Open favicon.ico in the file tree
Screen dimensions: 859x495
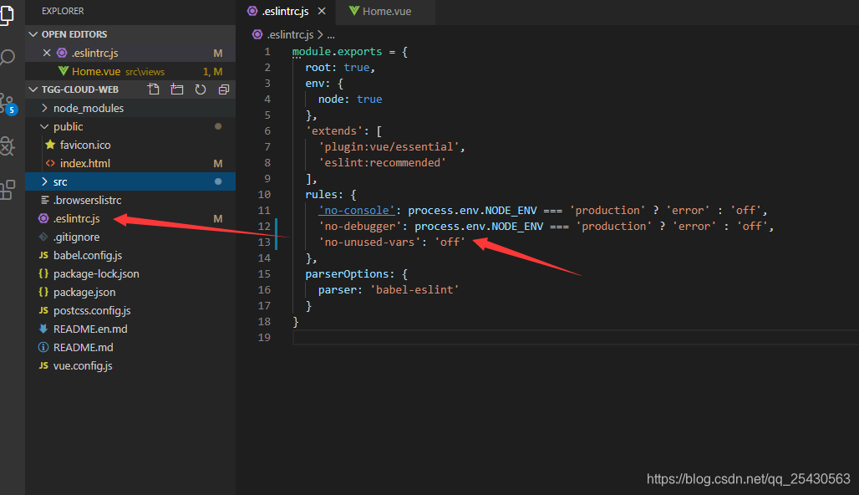[x=130, y=145]
